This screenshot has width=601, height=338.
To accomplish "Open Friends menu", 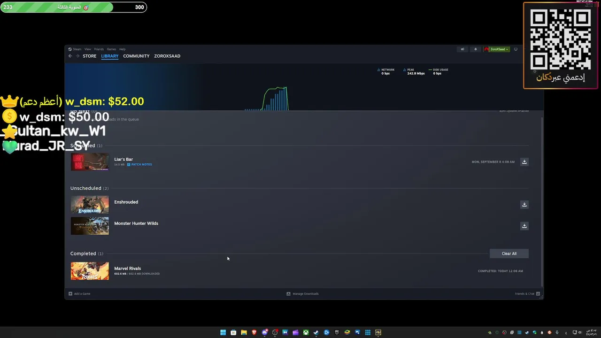I will tap(99, 49).
